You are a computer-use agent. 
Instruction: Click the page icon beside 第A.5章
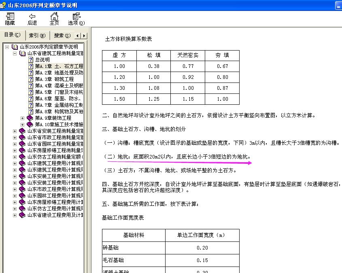click(x=31, y=92)
